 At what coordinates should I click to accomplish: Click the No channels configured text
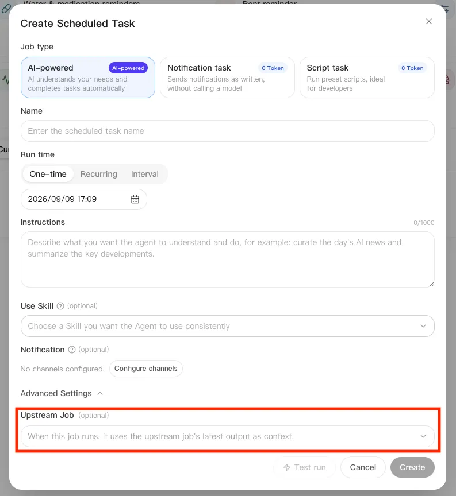pos(63,369)
